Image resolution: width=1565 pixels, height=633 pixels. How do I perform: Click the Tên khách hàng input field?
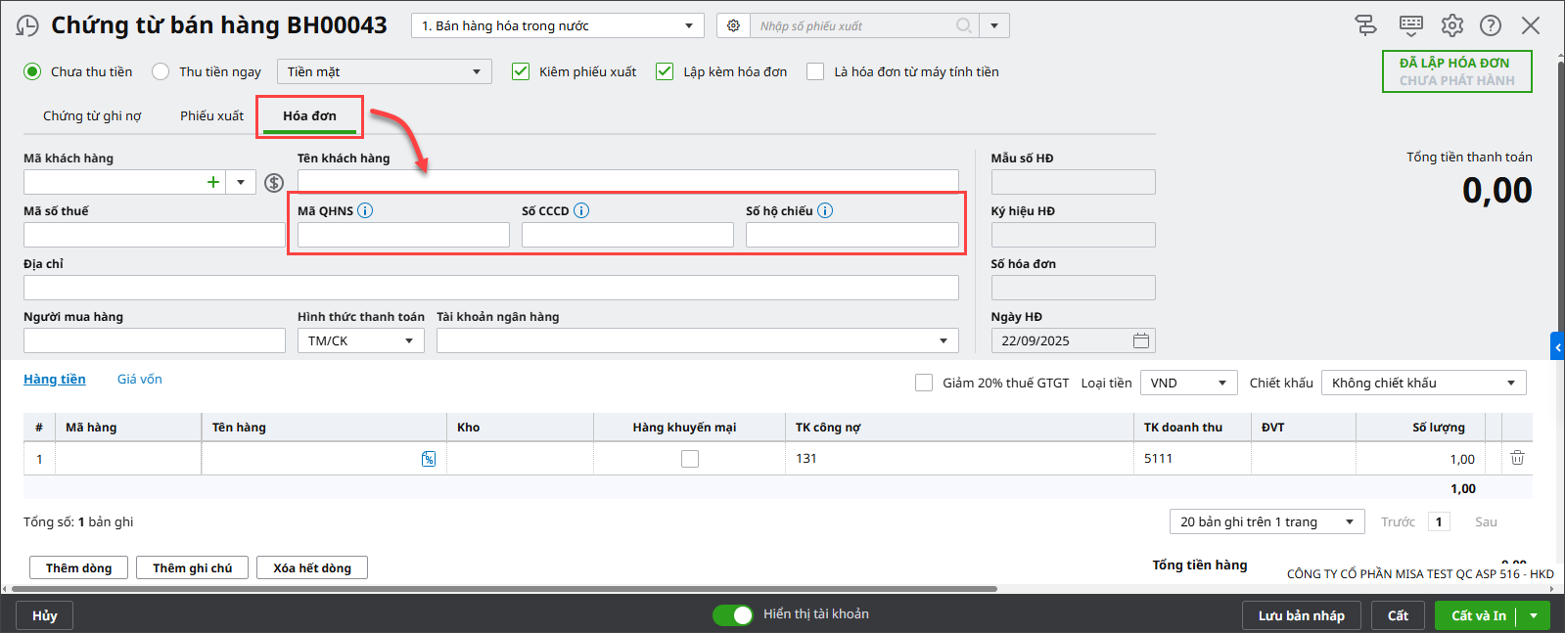coord(627,181)
